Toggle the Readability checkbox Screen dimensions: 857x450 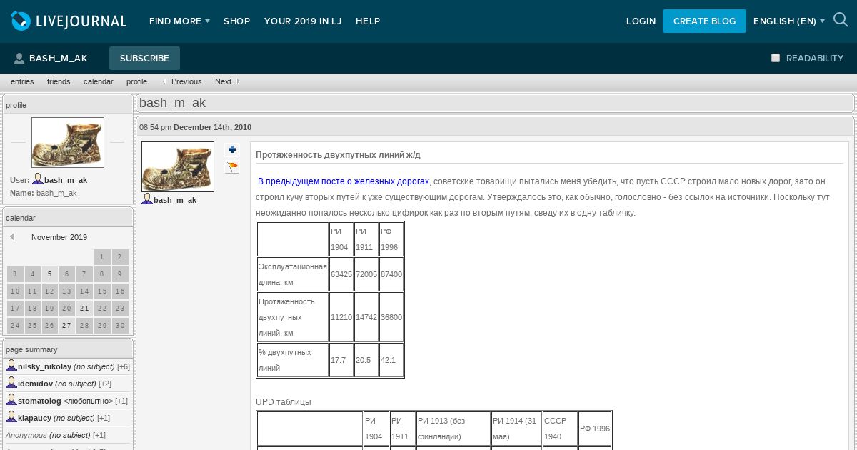coord(776,58)
